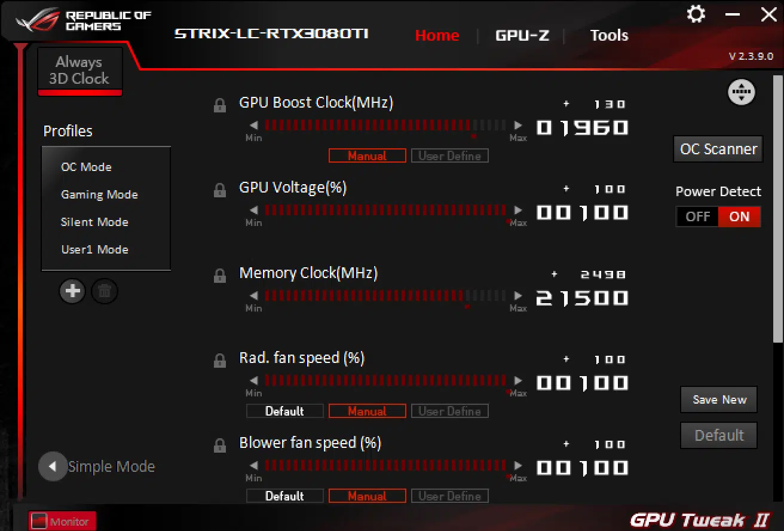Click the Memory Clock value 21500
784x531 pixels.
(x=582, y=298)
